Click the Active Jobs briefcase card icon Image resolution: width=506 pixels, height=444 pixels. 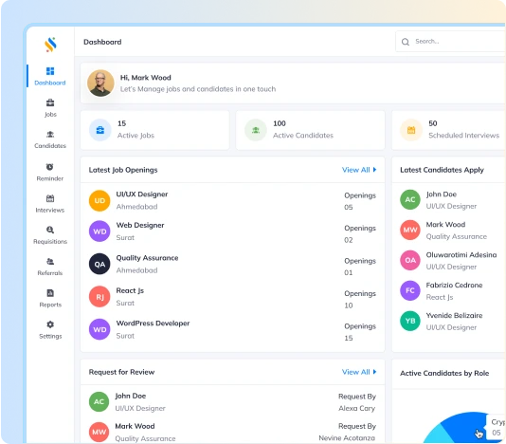click(x=100, y=130)
